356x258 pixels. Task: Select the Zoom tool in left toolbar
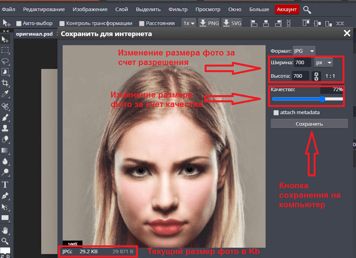pos(5,241)
